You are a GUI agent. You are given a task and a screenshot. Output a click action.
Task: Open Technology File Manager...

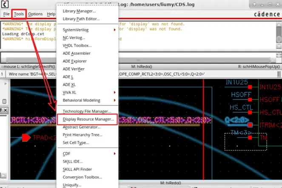[88, 111]
